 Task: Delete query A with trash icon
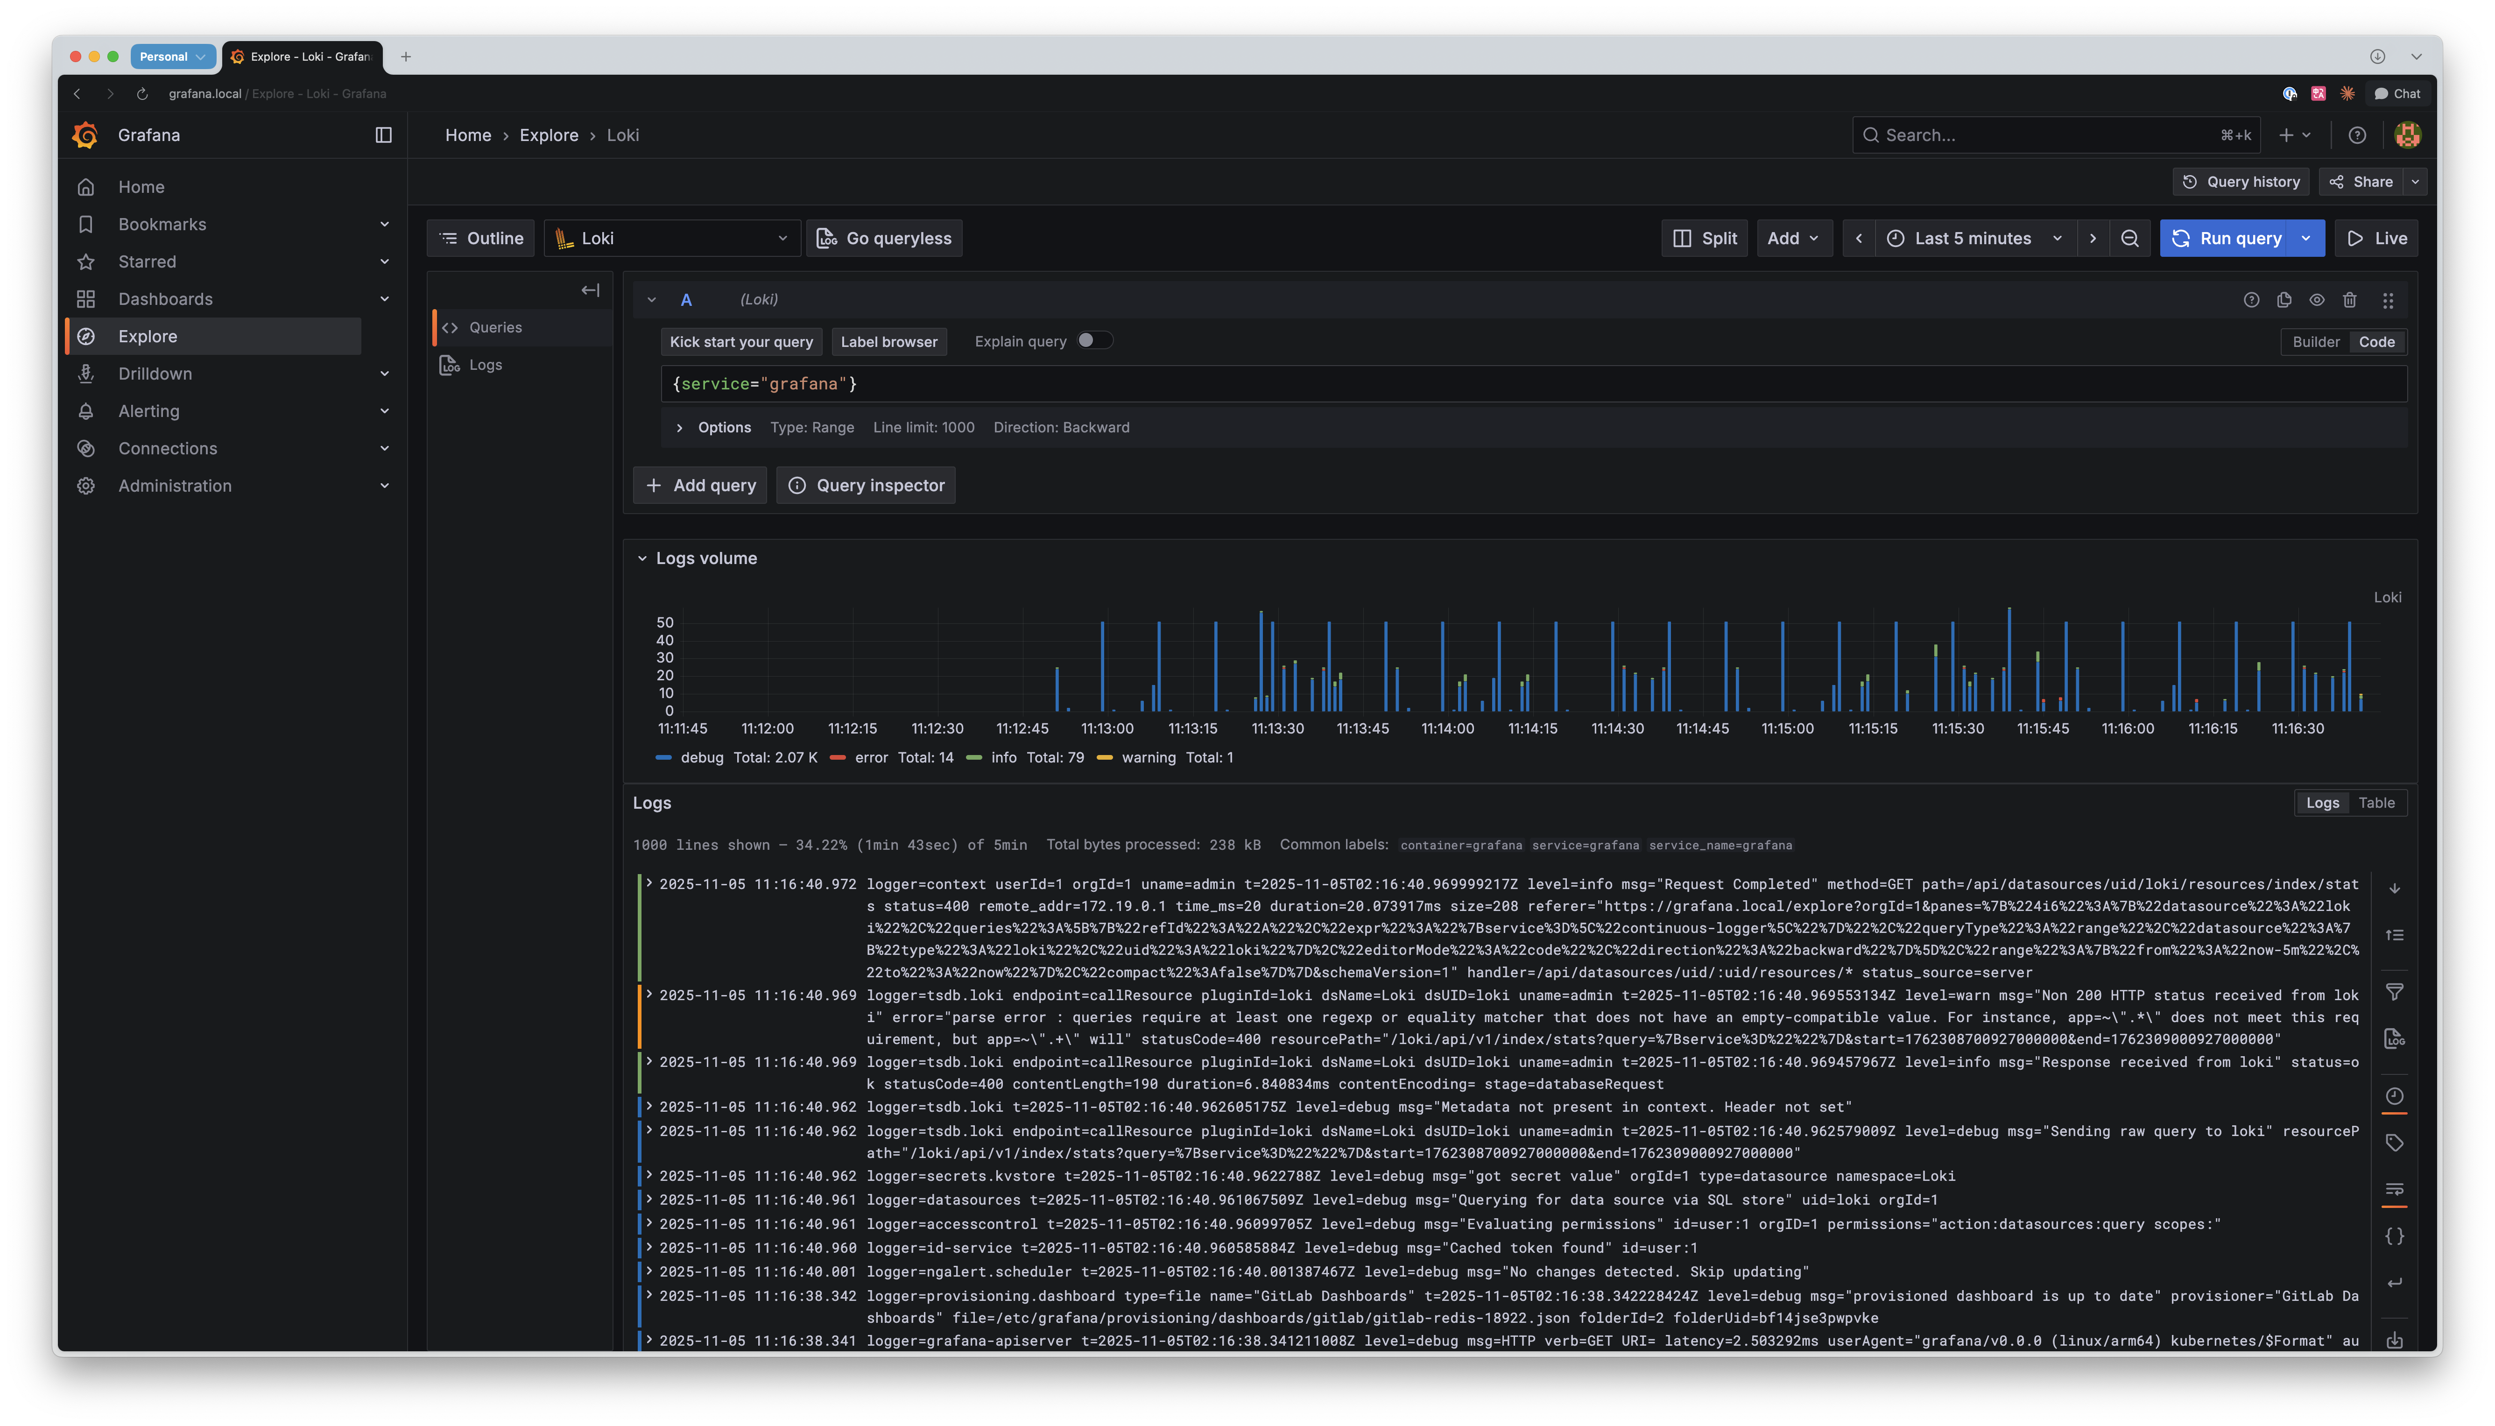[x=2349, y=300]
